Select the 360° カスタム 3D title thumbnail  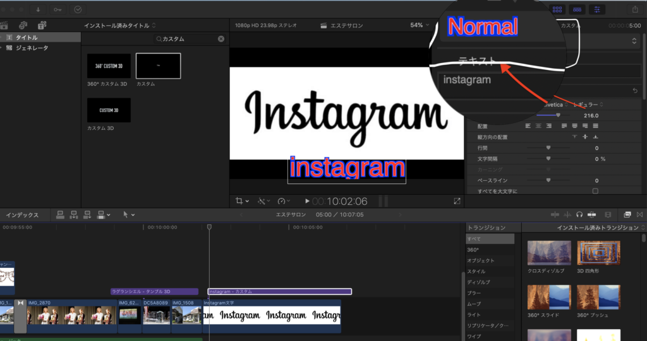click(109, 66)
